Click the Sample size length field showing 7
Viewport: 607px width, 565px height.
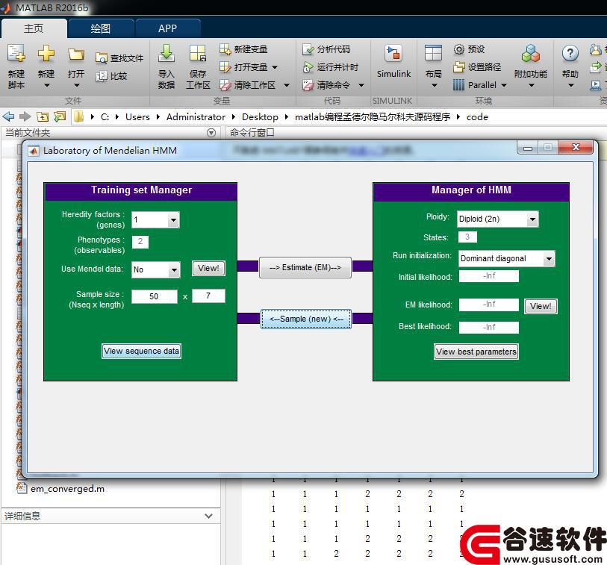pyautogui.click(x=208, y=296)
